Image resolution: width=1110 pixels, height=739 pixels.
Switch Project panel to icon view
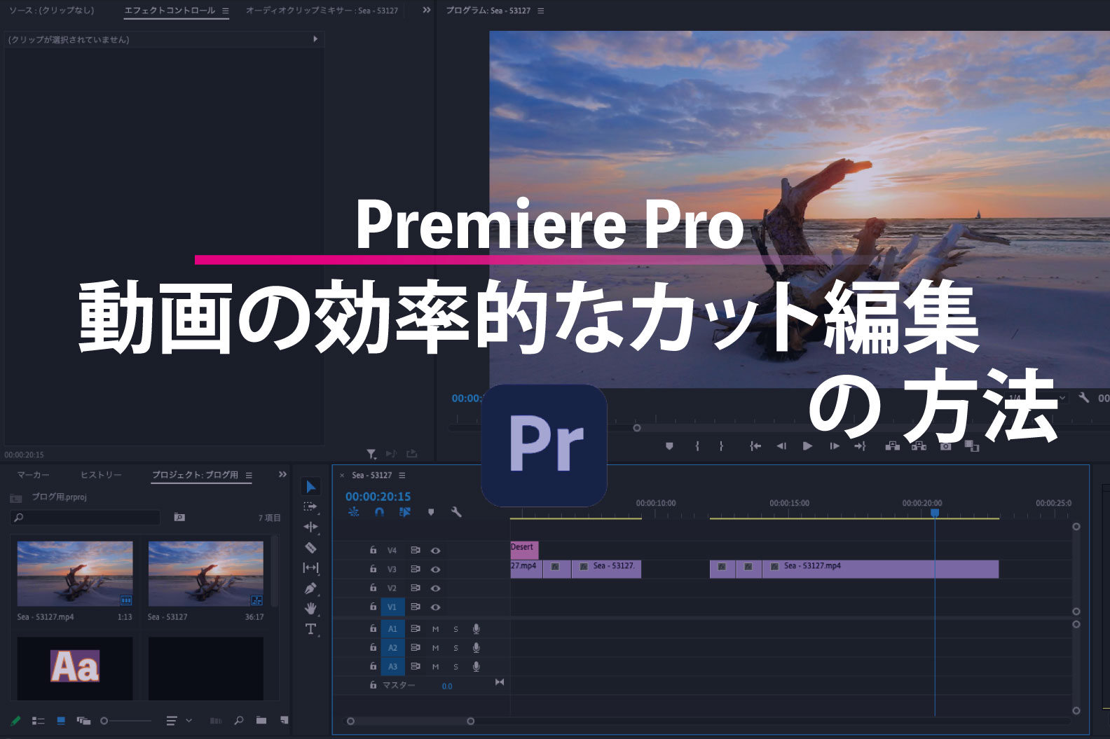point(61,720)
